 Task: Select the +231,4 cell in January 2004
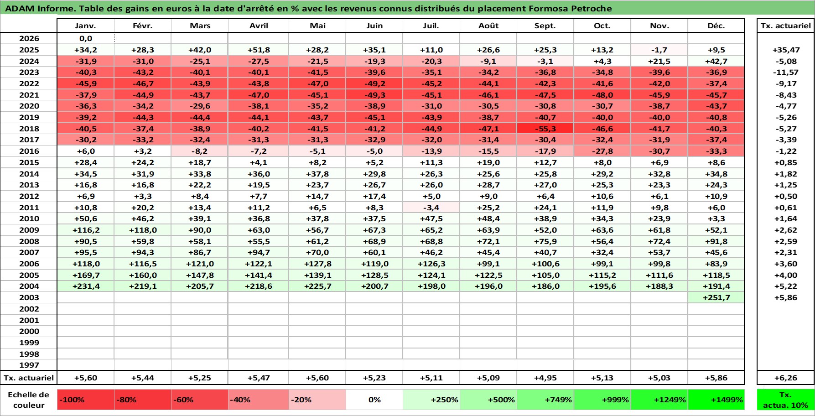point(86,286)
